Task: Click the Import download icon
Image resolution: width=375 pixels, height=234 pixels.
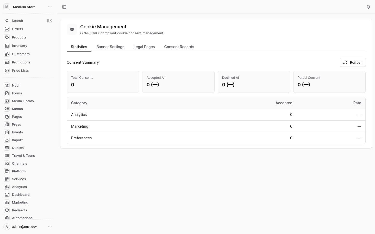Action: pos(7,140)
